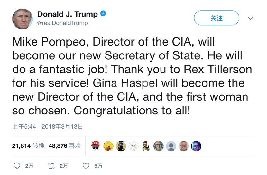This screenshot has width=267, height=175.
Task: Click the @realDonaldTrump handle
Action: point(62,23)
